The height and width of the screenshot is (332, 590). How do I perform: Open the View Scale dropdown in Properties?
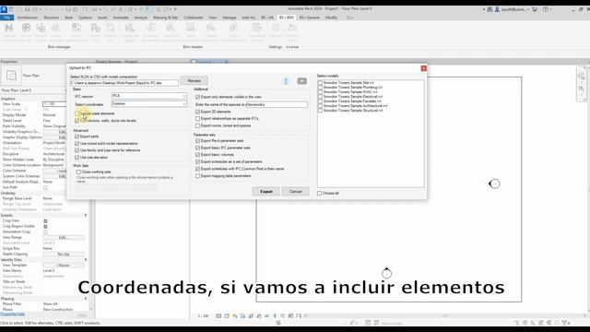coord(54,104)
